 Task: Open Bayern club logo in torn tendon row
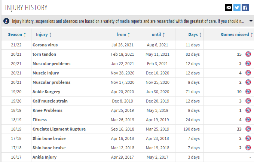tap(248, 54)
